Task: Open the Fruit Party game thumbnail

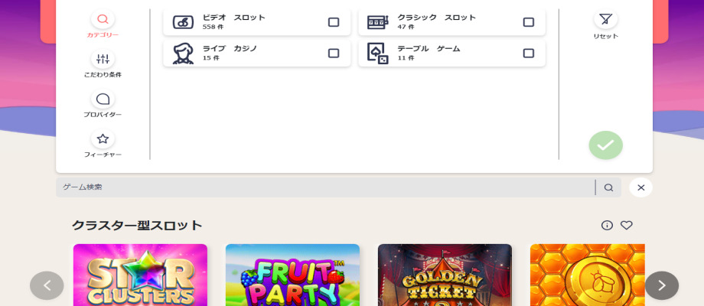Action: click(292, 275)
